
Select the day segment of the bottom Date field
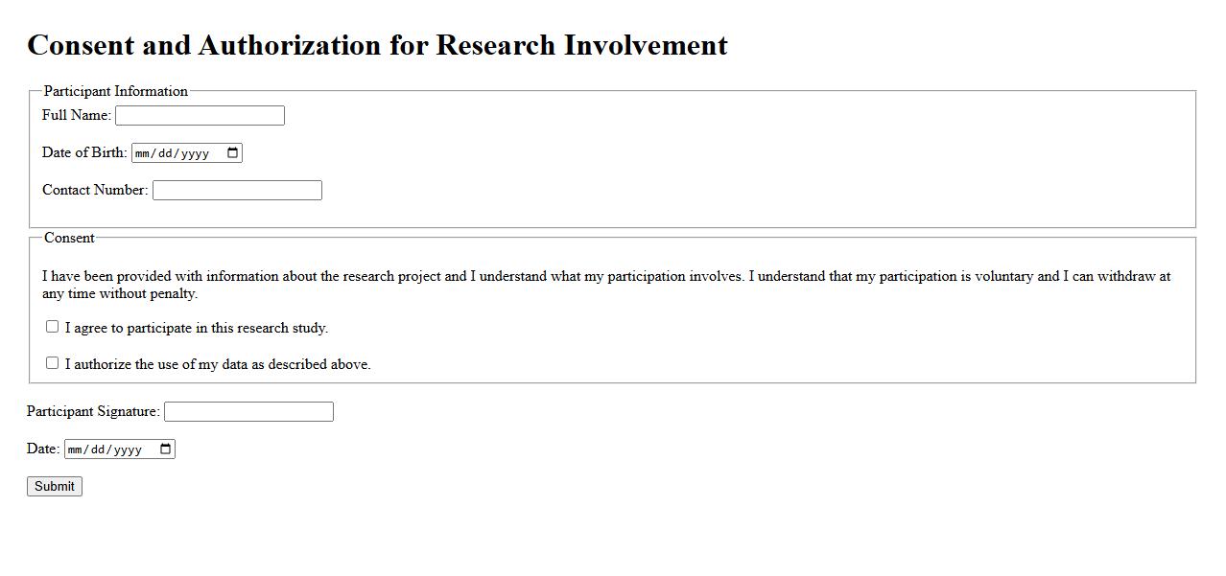tap(98, 449)
